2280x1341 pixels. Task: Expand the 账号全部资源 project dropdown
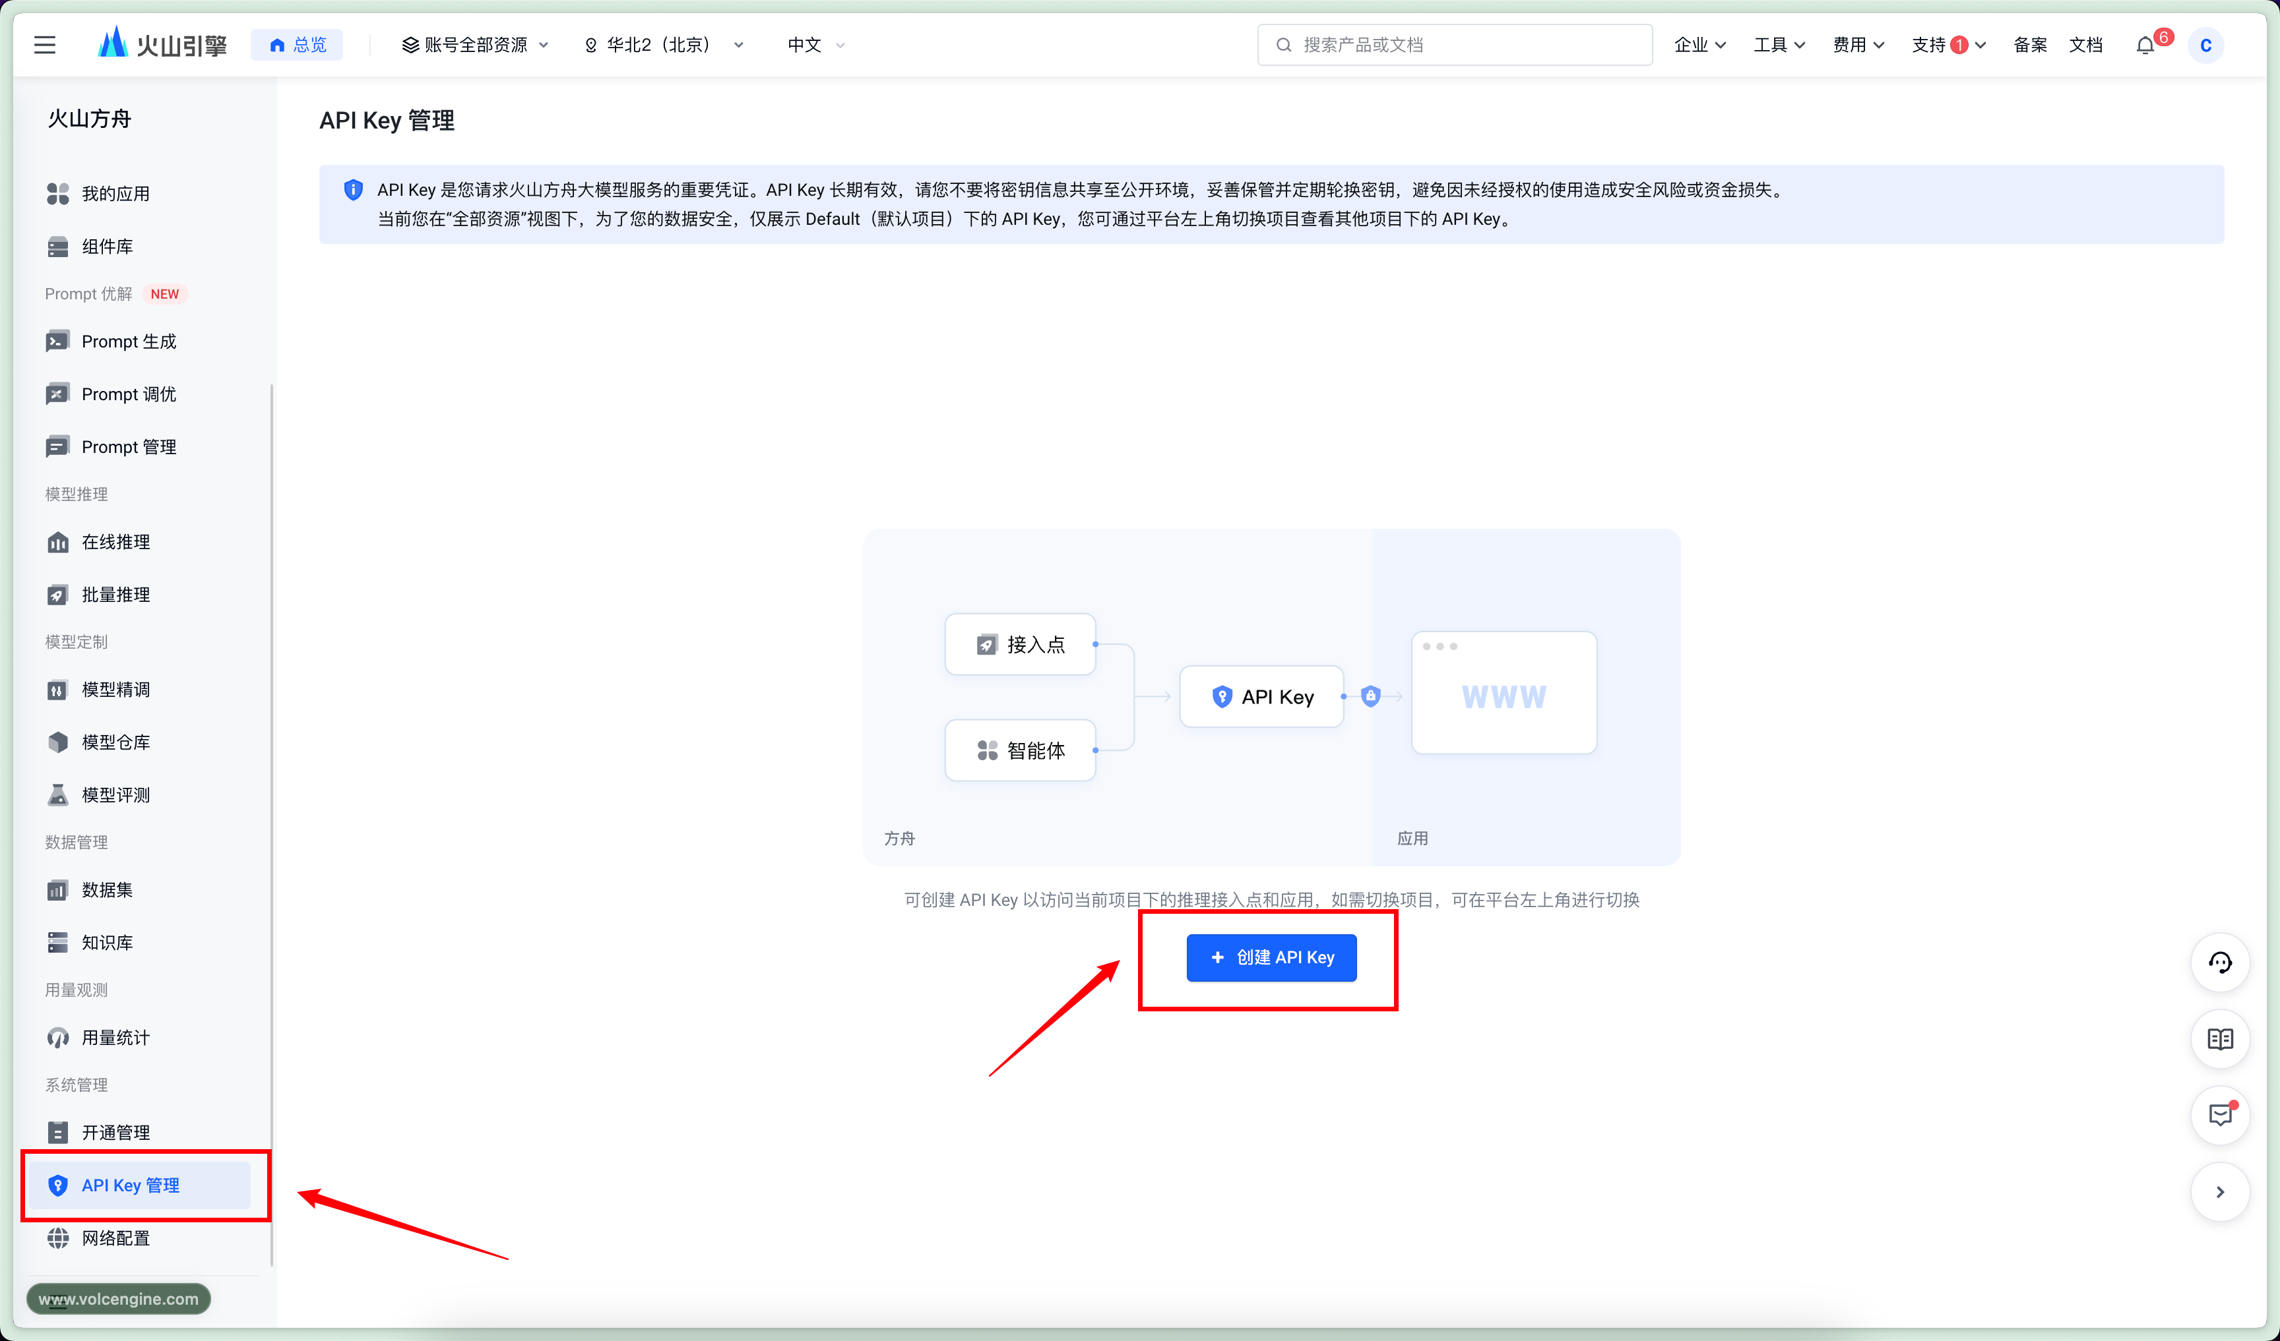[475, 45]
